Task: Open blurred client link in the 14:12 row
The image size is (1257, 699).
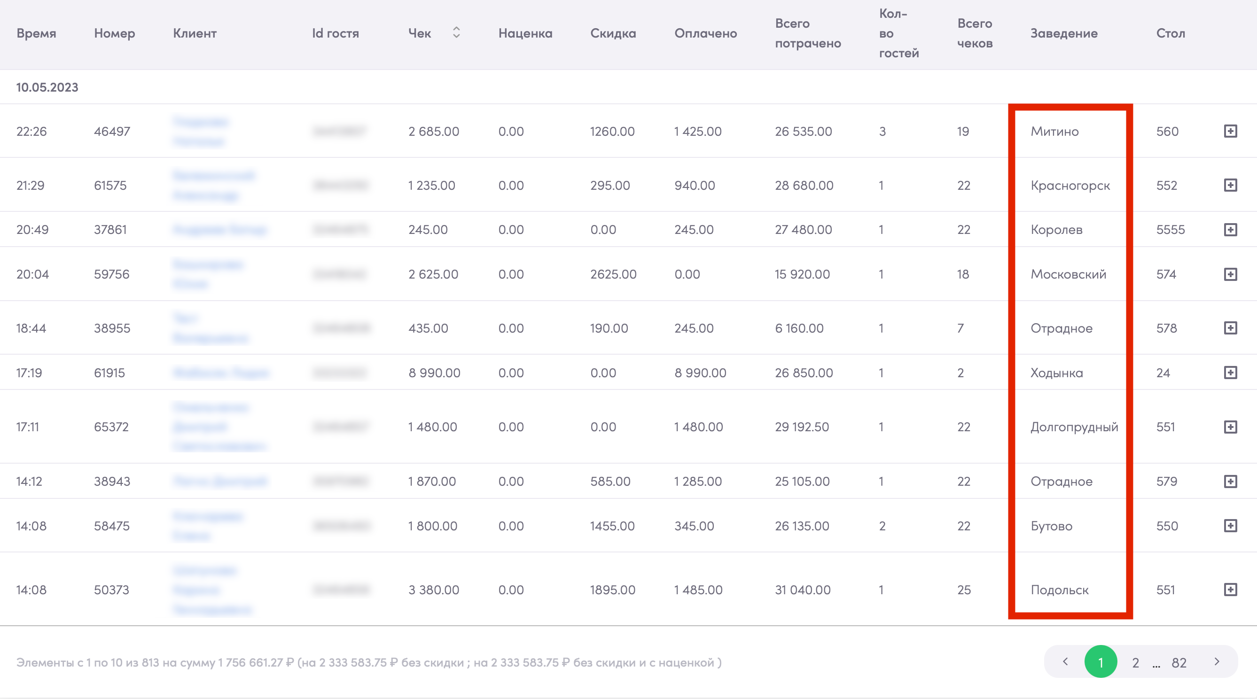Action: [219, 482]
